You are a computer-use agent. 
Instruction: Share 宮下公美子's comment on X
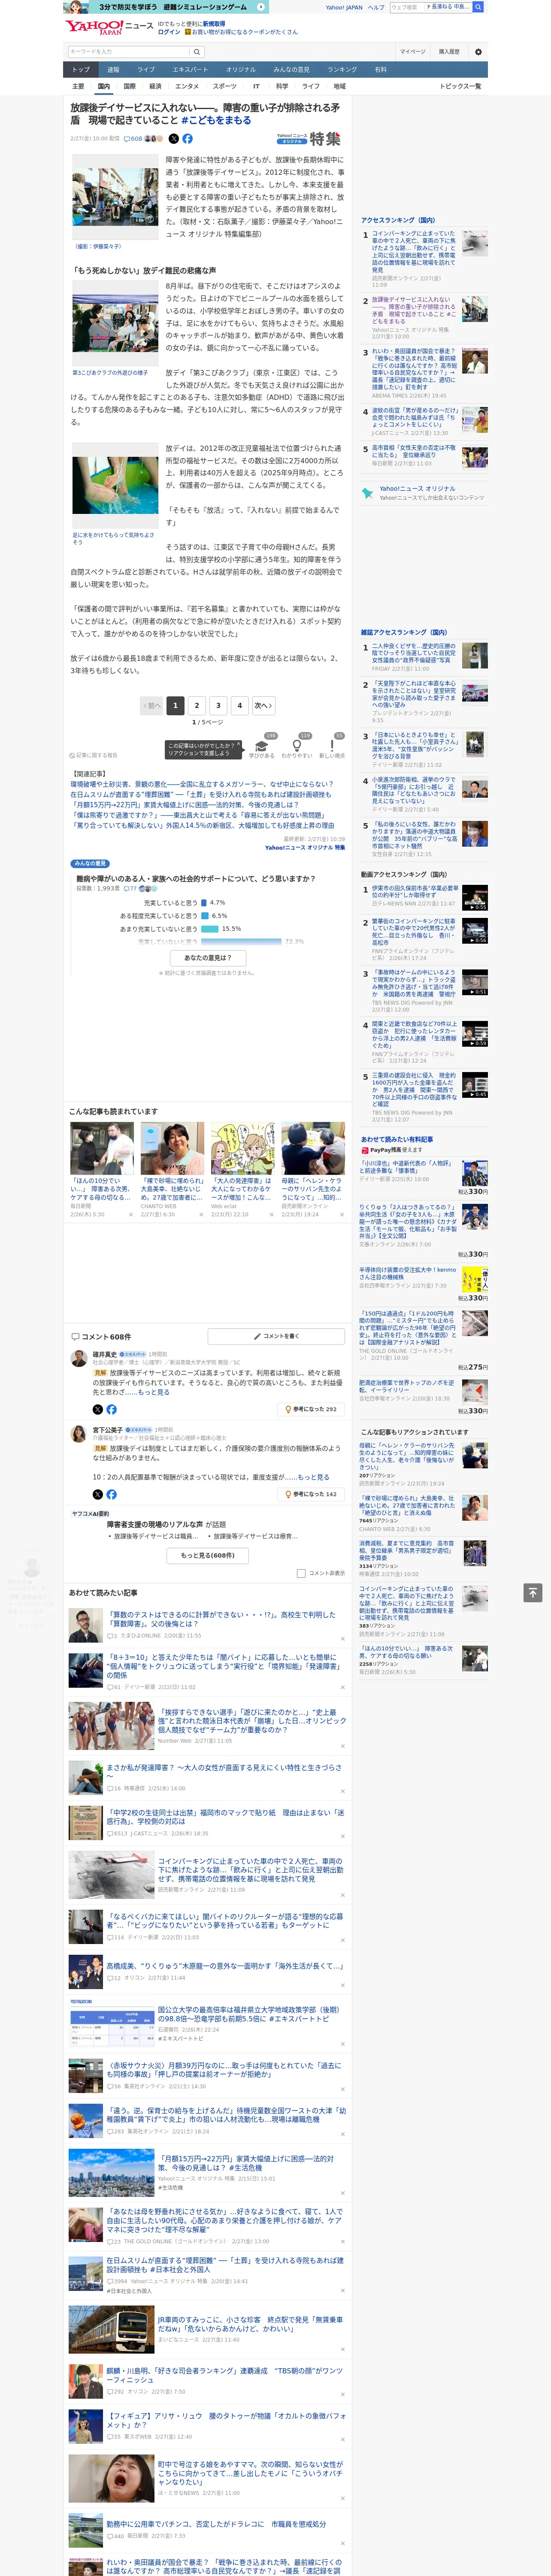coord(98,1494)
